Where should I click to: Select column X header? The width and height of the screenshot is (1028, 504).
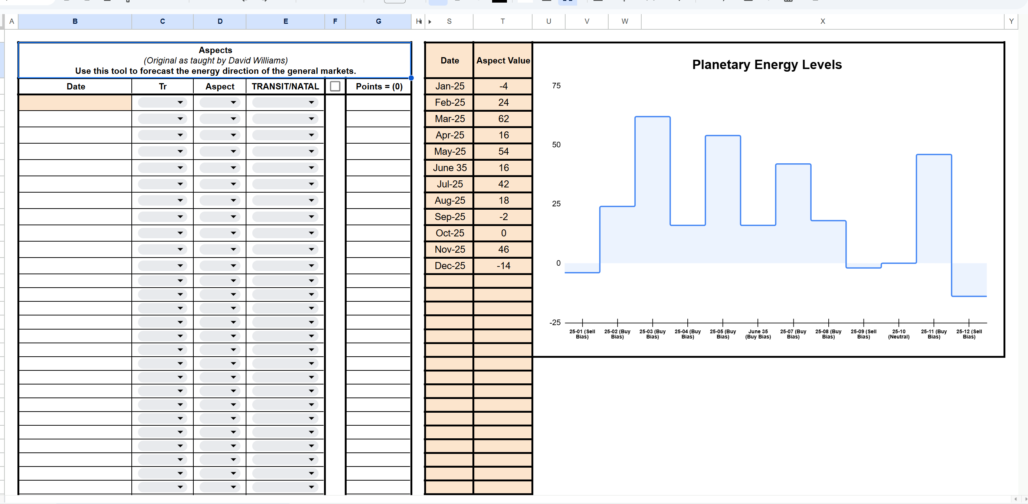pos(822,22)
